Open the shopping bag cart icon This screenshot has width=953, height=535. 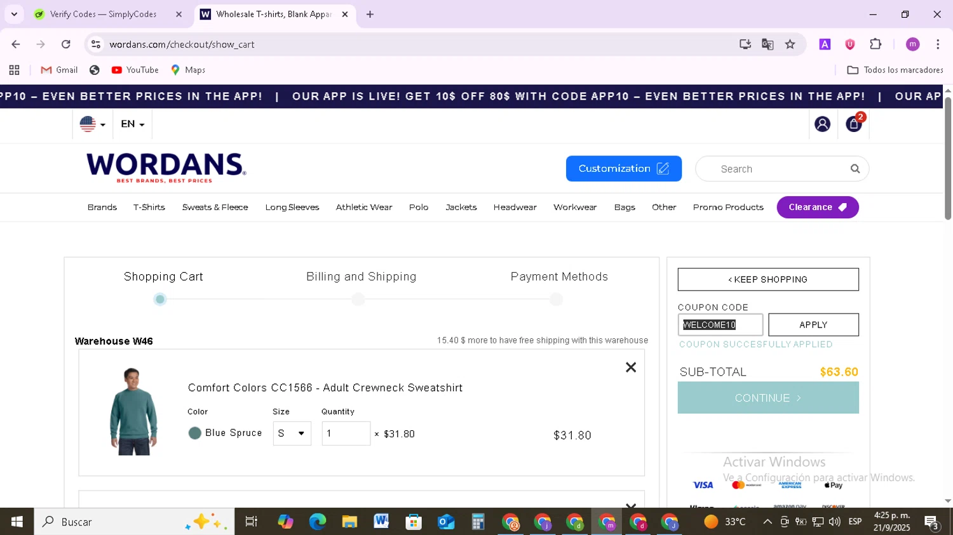tap(854, 124)
